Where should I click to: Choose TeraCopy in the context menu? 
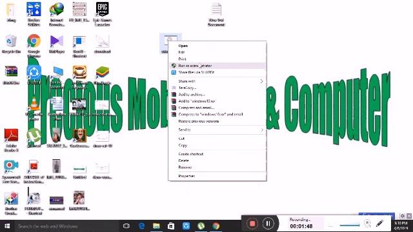point(217,88)
